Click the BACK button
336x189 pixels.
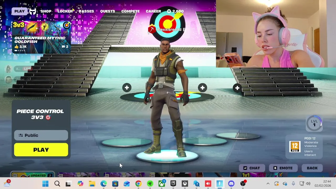(312, 168)
